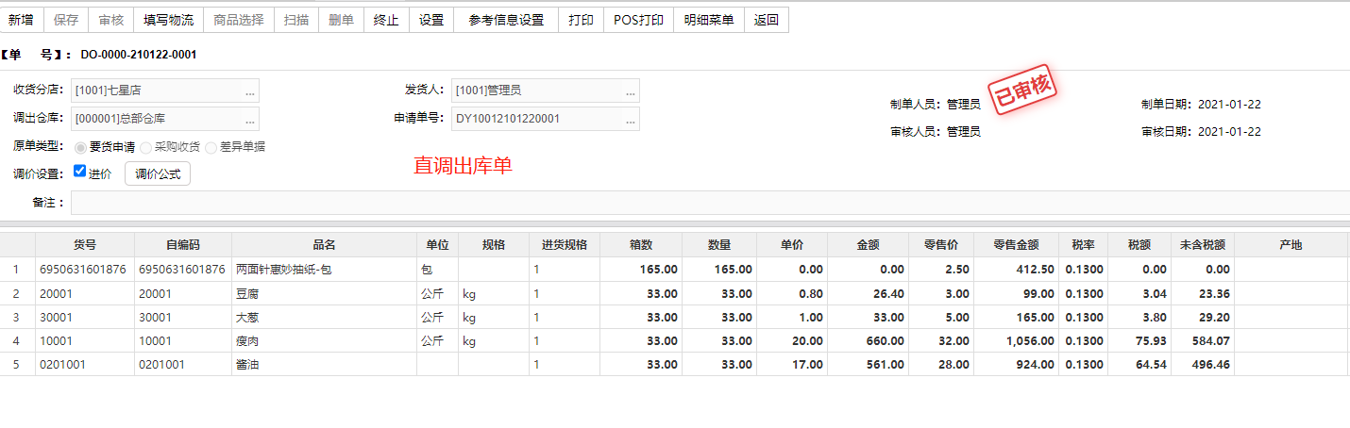Open 参考信息设置 from toolbar
This screenshot has width=1350, height=428.
[x=506, y=20]
